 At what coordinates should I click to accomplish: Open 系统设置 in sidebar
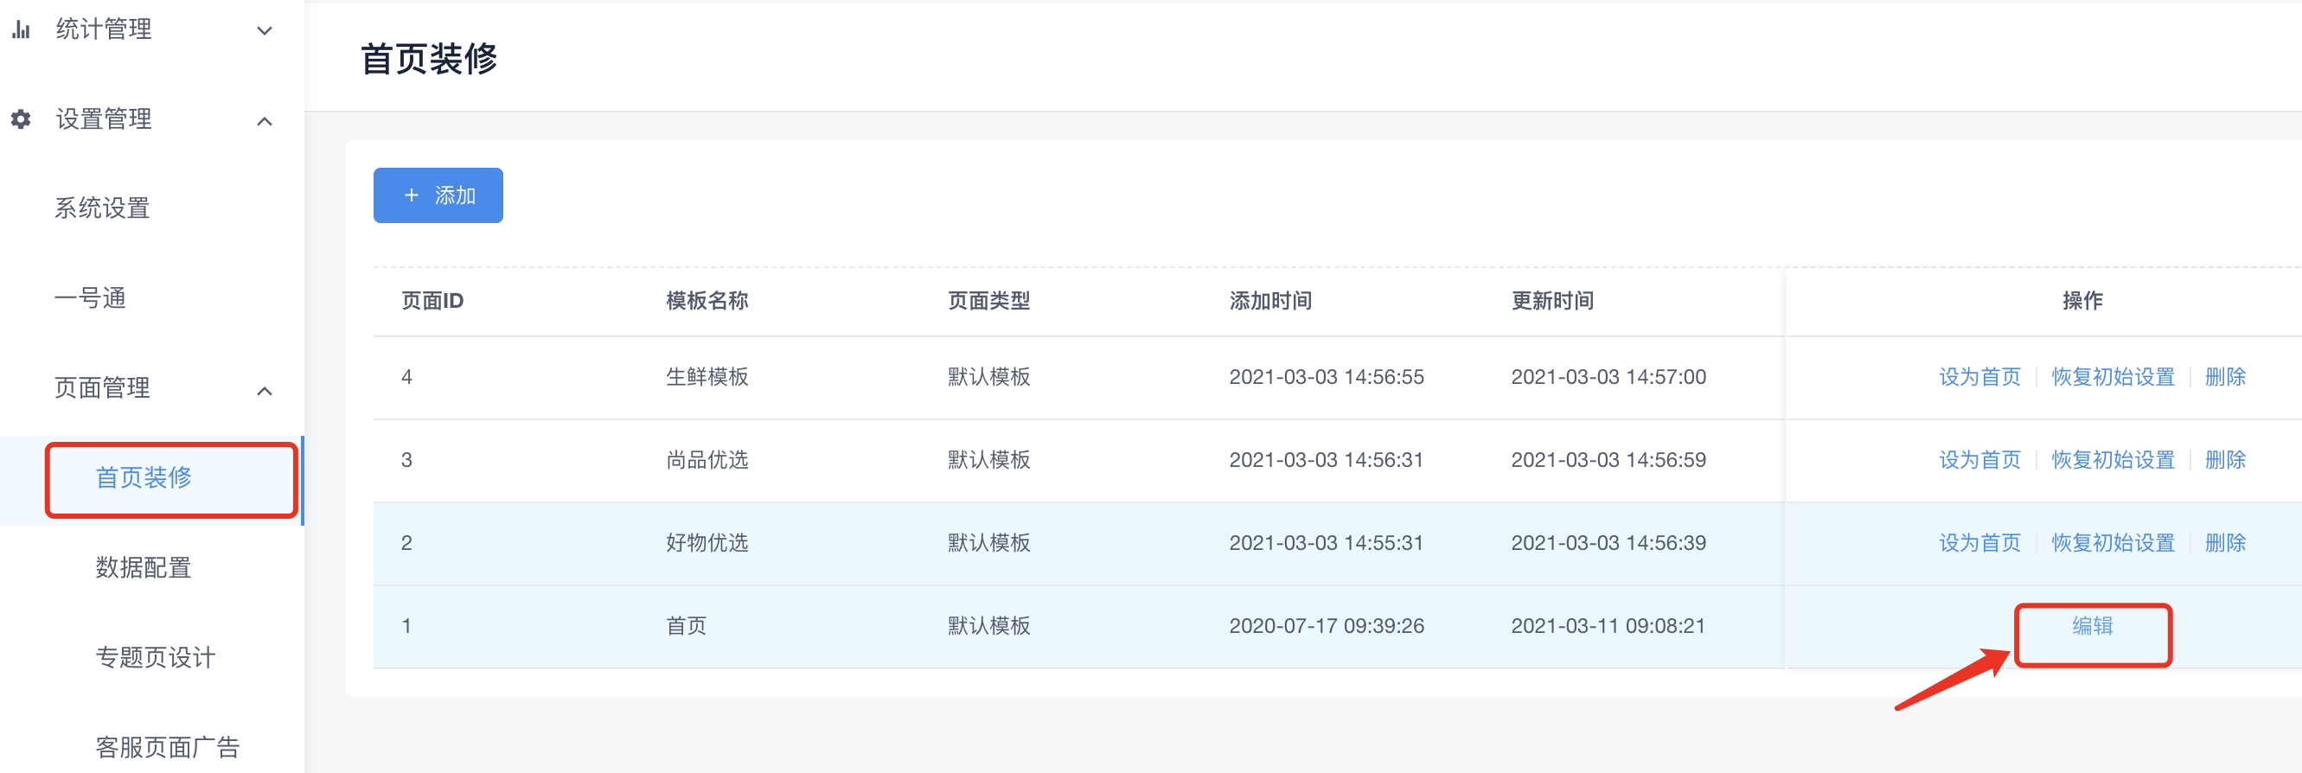tap(102, 208)
